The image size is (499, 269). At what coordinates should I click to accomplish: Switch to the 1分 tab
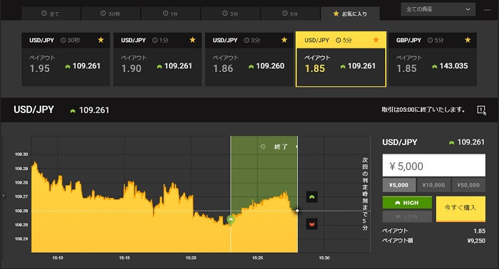pyautogui.click(x=170, y=14)
